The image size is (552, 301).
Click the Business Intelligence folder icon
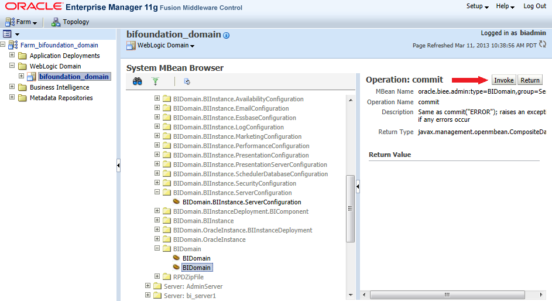(x=22, y=87)
